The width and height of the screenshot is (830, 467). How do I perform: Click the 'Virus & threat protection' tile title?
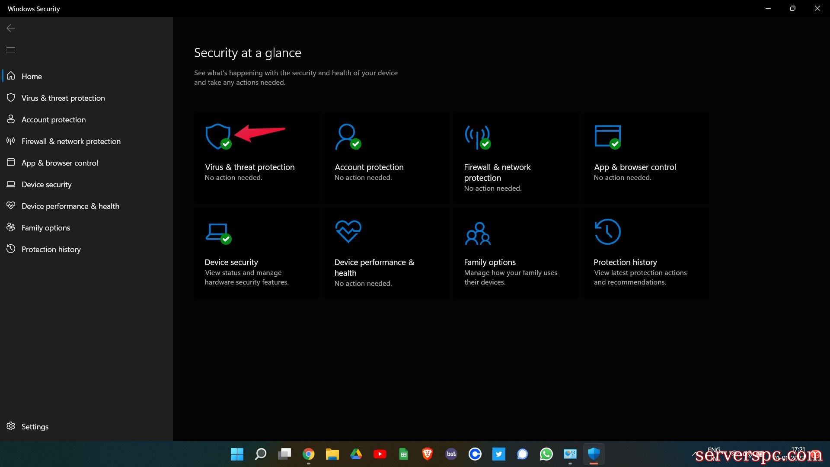[249, 167]
